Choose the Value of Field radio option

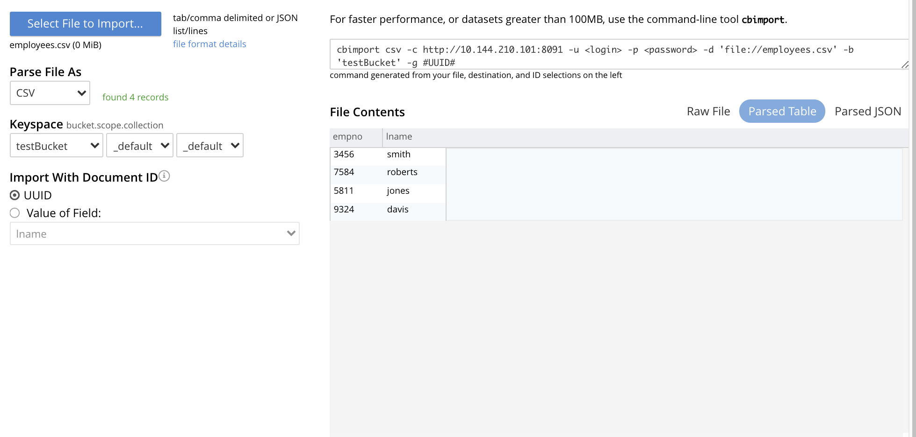[15, 213]
